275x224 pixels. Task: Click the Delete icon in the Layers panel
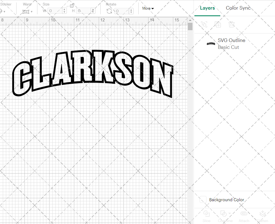pos(232,24)
